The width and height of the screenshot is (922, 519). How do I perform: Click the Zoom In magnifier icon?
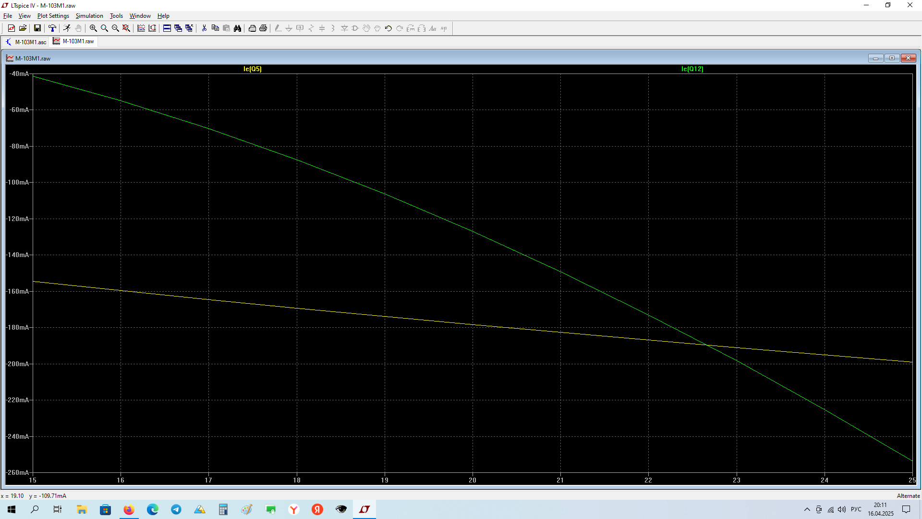[x=93, y=28]
